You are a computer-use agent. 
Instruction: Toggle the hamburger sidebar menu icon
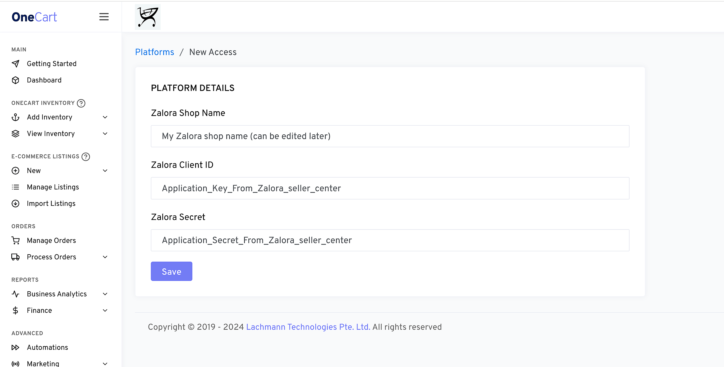(104, 17)
